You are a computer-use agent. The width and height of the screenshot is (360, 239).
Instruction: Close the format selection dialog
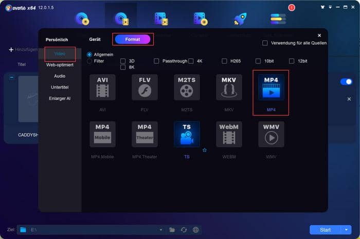pos(319,36)
